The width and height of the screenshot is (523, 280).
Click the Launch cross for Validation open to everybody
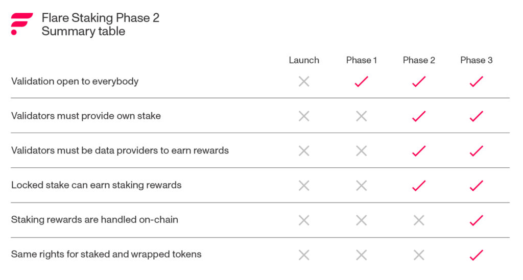pos(304,82)
